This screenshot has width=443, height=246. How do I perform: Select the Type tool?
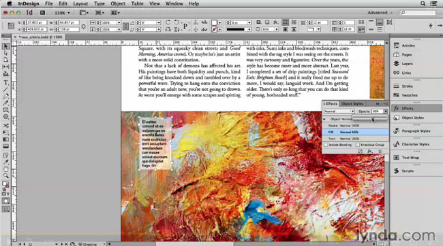(x=5, y=83)
